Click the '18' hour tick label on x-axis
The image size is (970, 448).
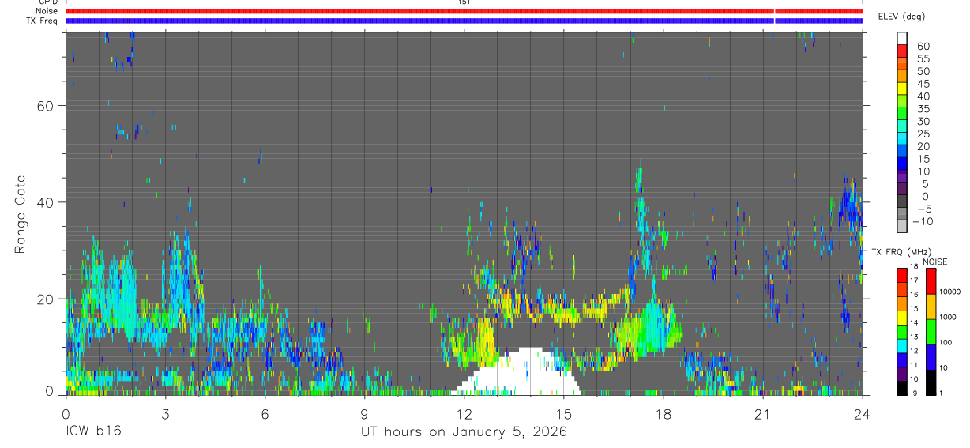tap(663, 412)
